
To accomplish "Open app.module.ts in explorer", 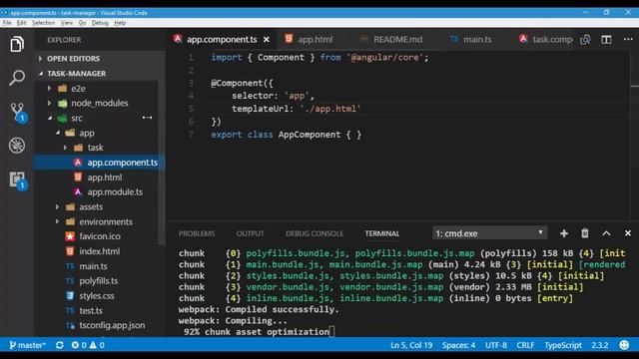I will (x=115, y=192).
